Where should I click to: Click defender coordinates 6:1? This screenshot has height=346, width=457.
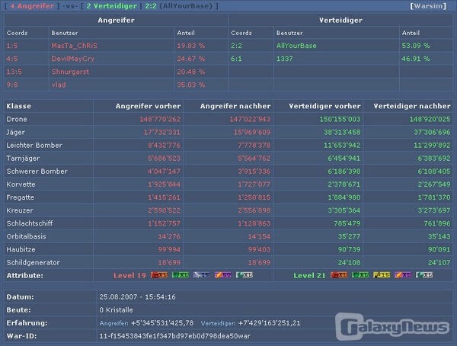[236, 58]
